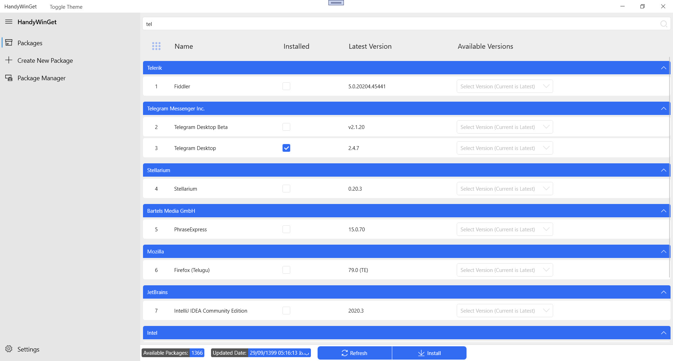This screenshot has width=673, height=361.
Task: Open the Settings page
Action: (x=70, y=349)
